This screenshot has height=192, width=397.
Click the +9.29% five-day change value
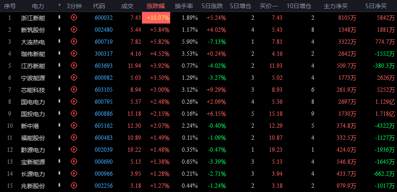[217, 90]
